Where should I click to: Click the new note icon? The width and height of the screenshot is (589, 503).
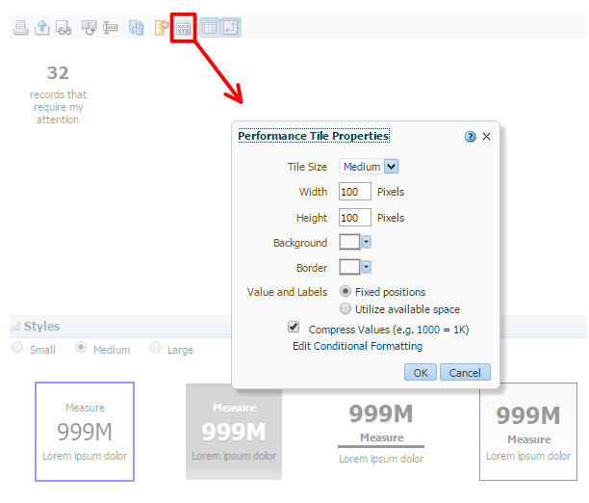pyautogui.click(x=162, y=28)
